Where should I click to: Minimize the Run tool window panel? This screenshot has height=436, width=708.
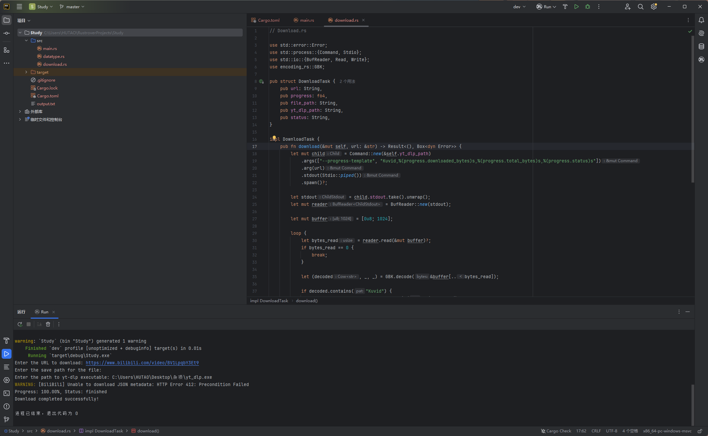coord(688,312)
